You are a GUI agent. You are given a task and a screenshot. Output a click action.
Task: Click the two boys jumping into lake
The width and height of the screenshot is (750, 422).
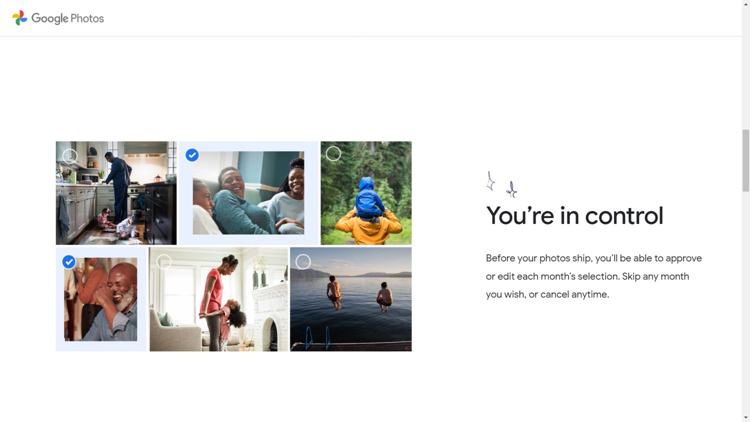pyautogui.click(x=351, y=299)
